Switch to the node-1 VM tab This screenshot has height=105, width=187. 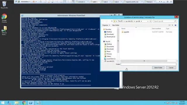(x=95, y=2)
